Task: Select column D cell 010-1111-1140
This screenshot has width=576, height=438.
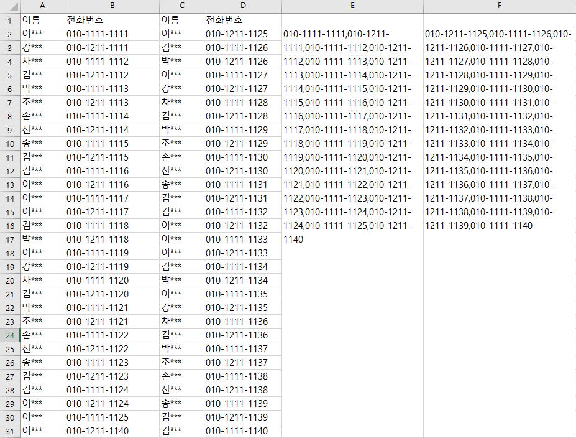Action: 243,431
